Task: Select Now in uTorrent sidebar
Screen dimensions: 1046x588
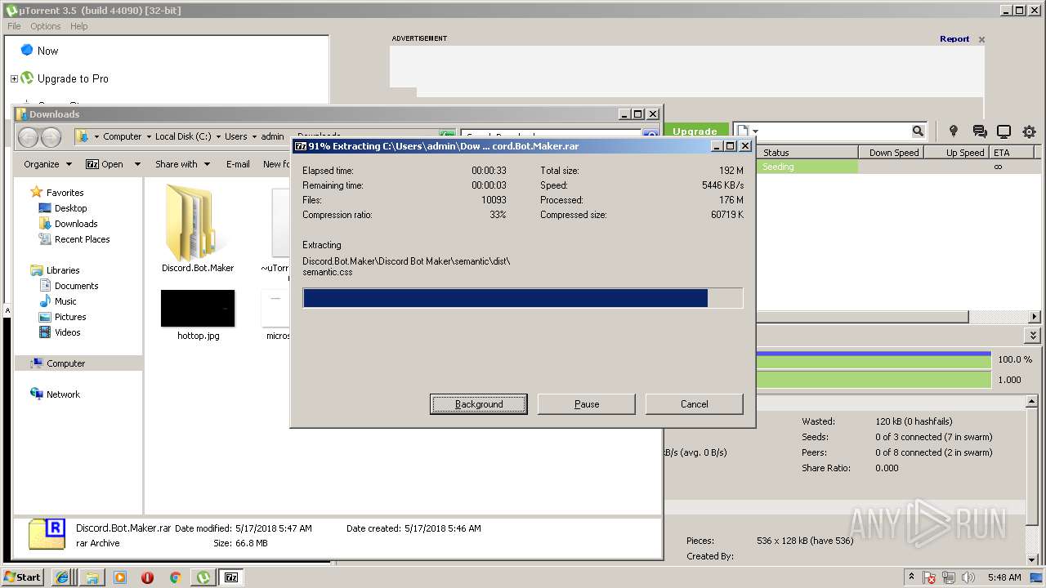Action: (47, 51)
